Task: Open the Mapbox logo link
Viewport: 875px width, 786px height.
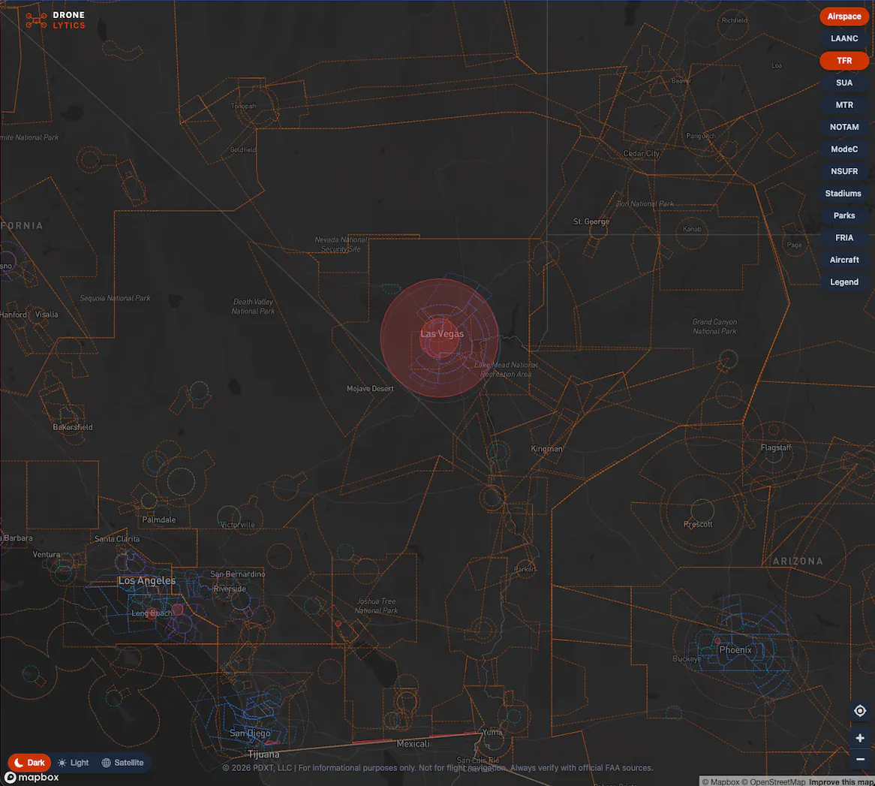Action: 32,777
